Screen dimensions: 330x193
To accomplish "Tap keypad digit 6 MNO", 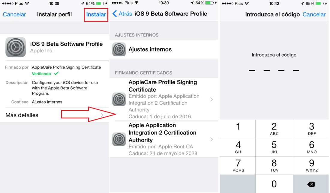I will (311, 147).
